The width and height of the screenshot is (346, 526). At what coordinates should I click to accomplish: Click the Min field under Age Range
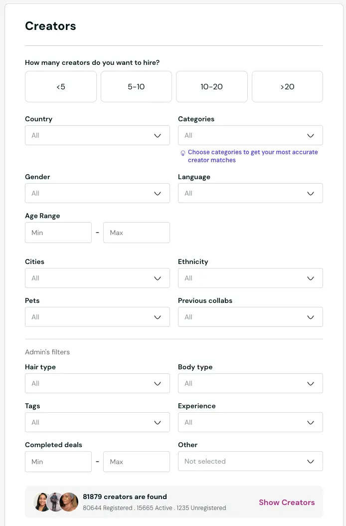(x=58, y=233)
